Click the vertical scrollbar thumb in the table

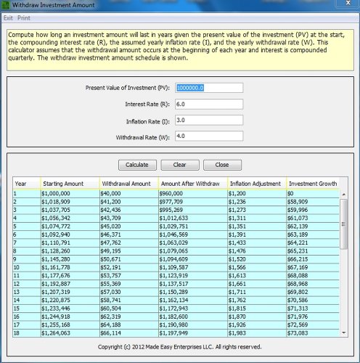click(344, 224)
